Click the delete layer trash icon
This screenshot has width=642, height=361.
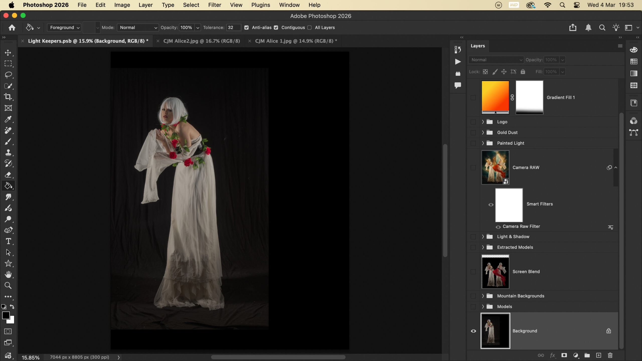point(610,355)
